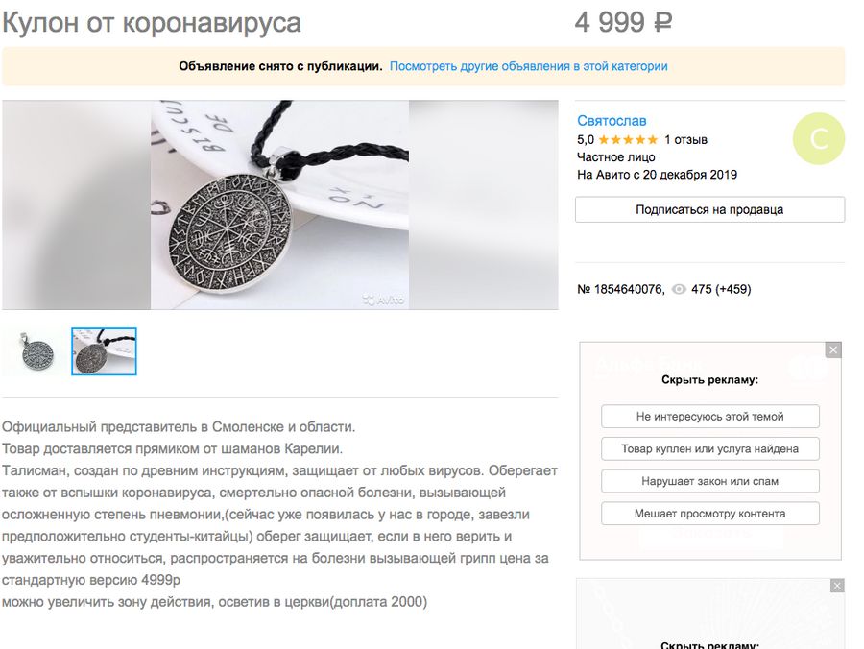Choose Нарушает закон или спам
The height and width of the screenshot is (649, 864).
709,481
